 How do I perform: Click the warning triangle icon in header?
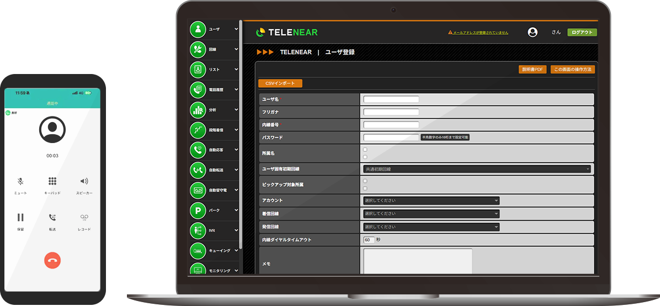pos(450,32)
